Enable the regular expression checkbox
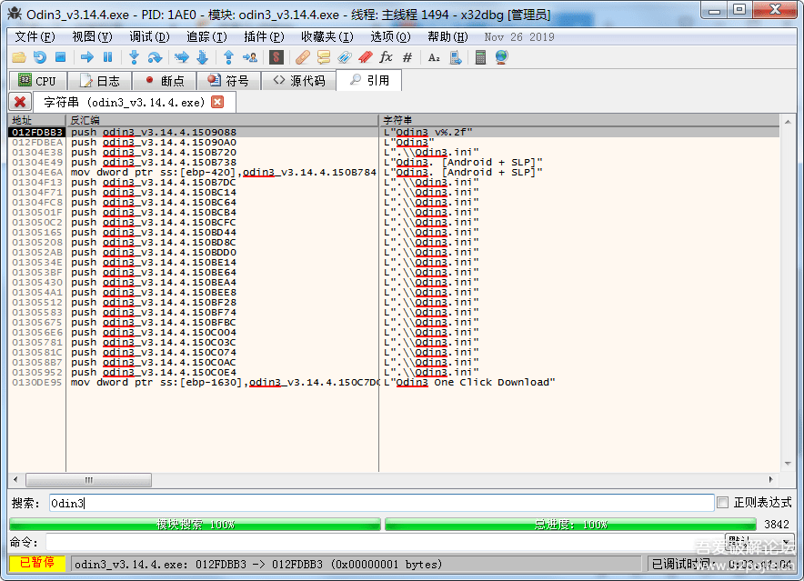This screenshot has width=804, height=581. (723, 503)
